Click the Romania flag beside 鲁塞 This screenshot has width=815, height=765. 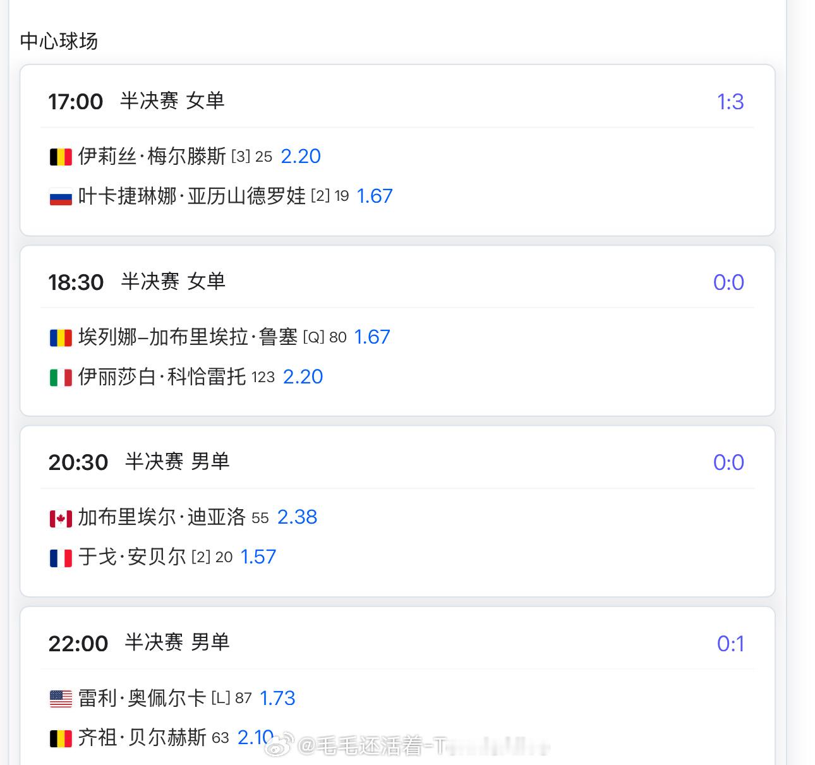click(x=61, y=337)
